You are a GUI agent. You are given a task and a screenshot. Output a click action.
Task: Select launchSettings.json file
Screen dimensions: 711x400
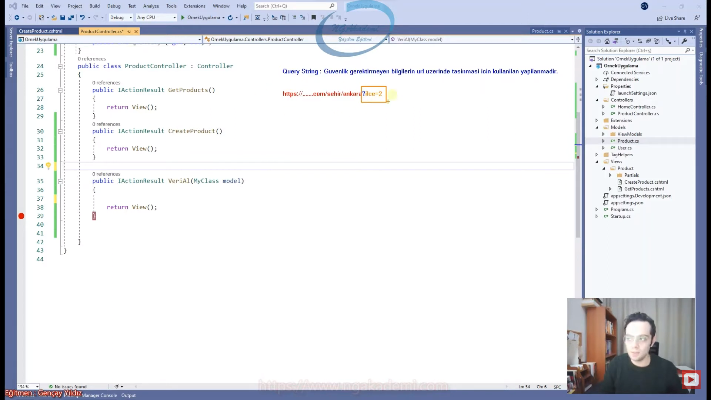637,93
